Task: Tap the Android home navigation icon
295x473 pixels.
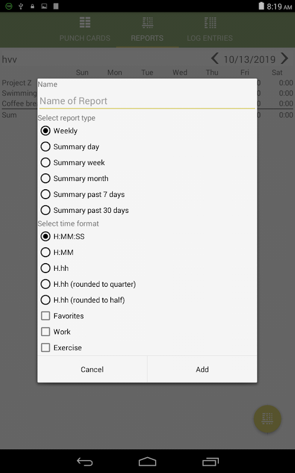Action: [147, 462]
